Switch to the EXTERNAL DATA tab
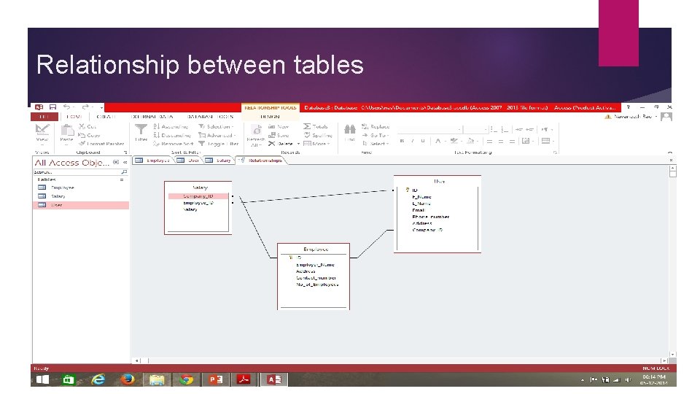 pos(152,117)
